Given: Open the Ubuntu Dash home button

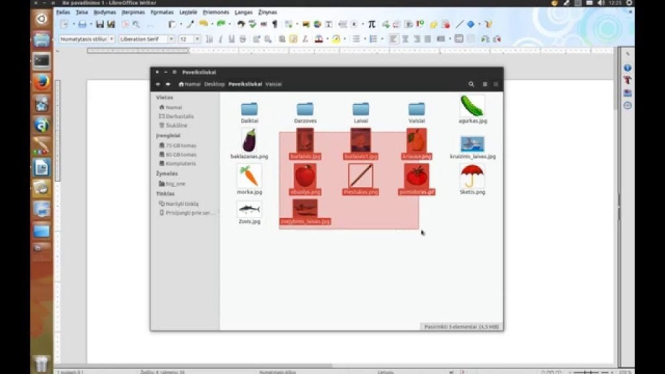Looking at the screenshot, I should pos(42,19).
